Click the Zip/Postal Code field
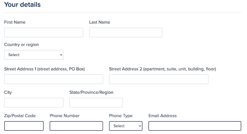 click(x=24, y=126)
